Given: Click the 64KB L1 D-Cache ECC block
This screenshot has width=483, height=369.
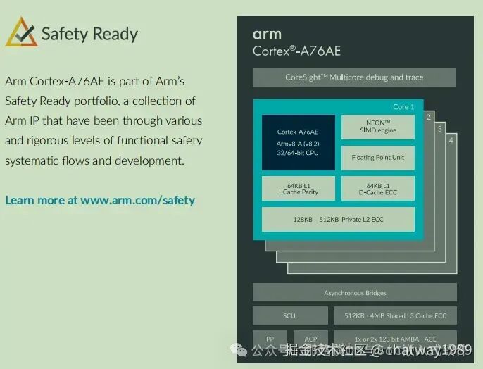Looking at the screenshot, I should (378, 189).
